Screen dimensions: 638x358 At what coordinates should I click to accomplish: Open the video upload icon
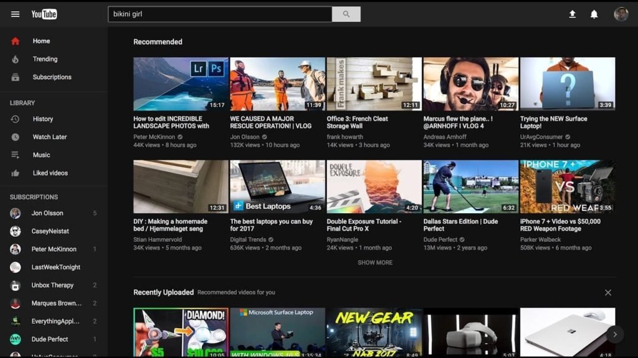coord(572,14)
